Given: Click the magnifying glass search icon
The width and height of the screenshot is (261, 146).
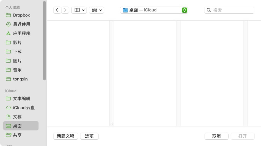Looking at the screenshot, I should (209, 10).
